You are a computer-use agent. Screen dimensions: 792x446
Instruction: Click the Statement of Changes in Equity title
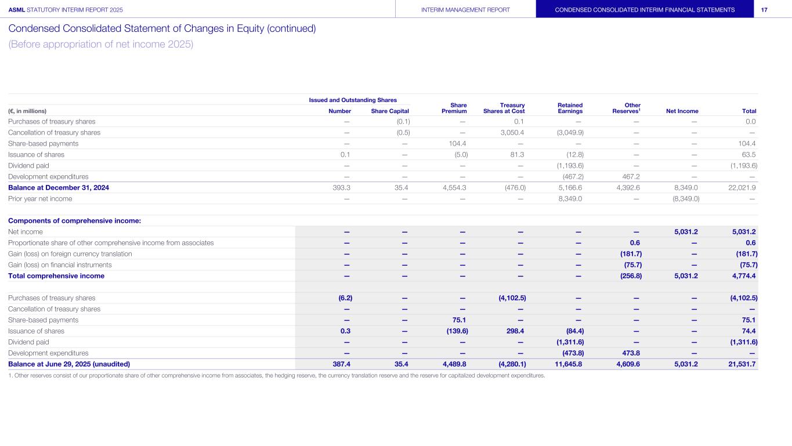coord(162,29)
